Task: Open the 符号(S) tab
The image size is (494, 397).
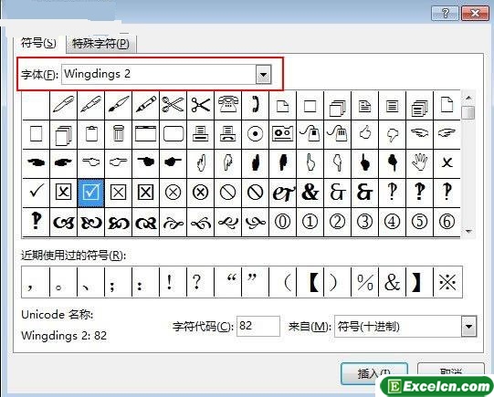Action: (x=38, y=43)
